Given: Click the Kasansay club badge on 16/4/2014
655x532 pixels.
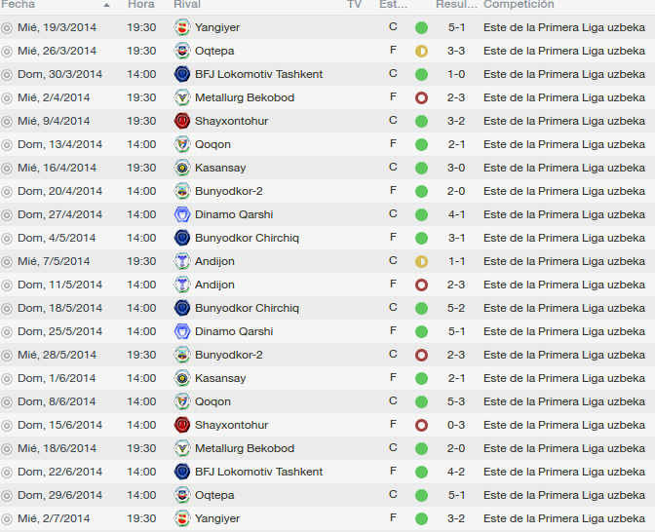Looking at the screenshot, I should [x=181, y=168].
